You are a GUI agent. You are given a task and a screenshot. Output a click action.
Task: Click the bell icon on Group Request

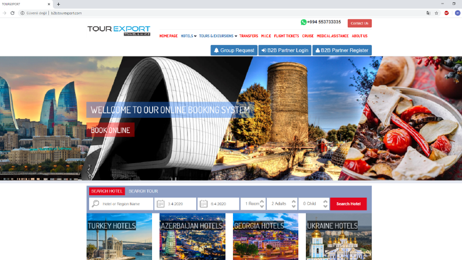click(x=216, y=50)
